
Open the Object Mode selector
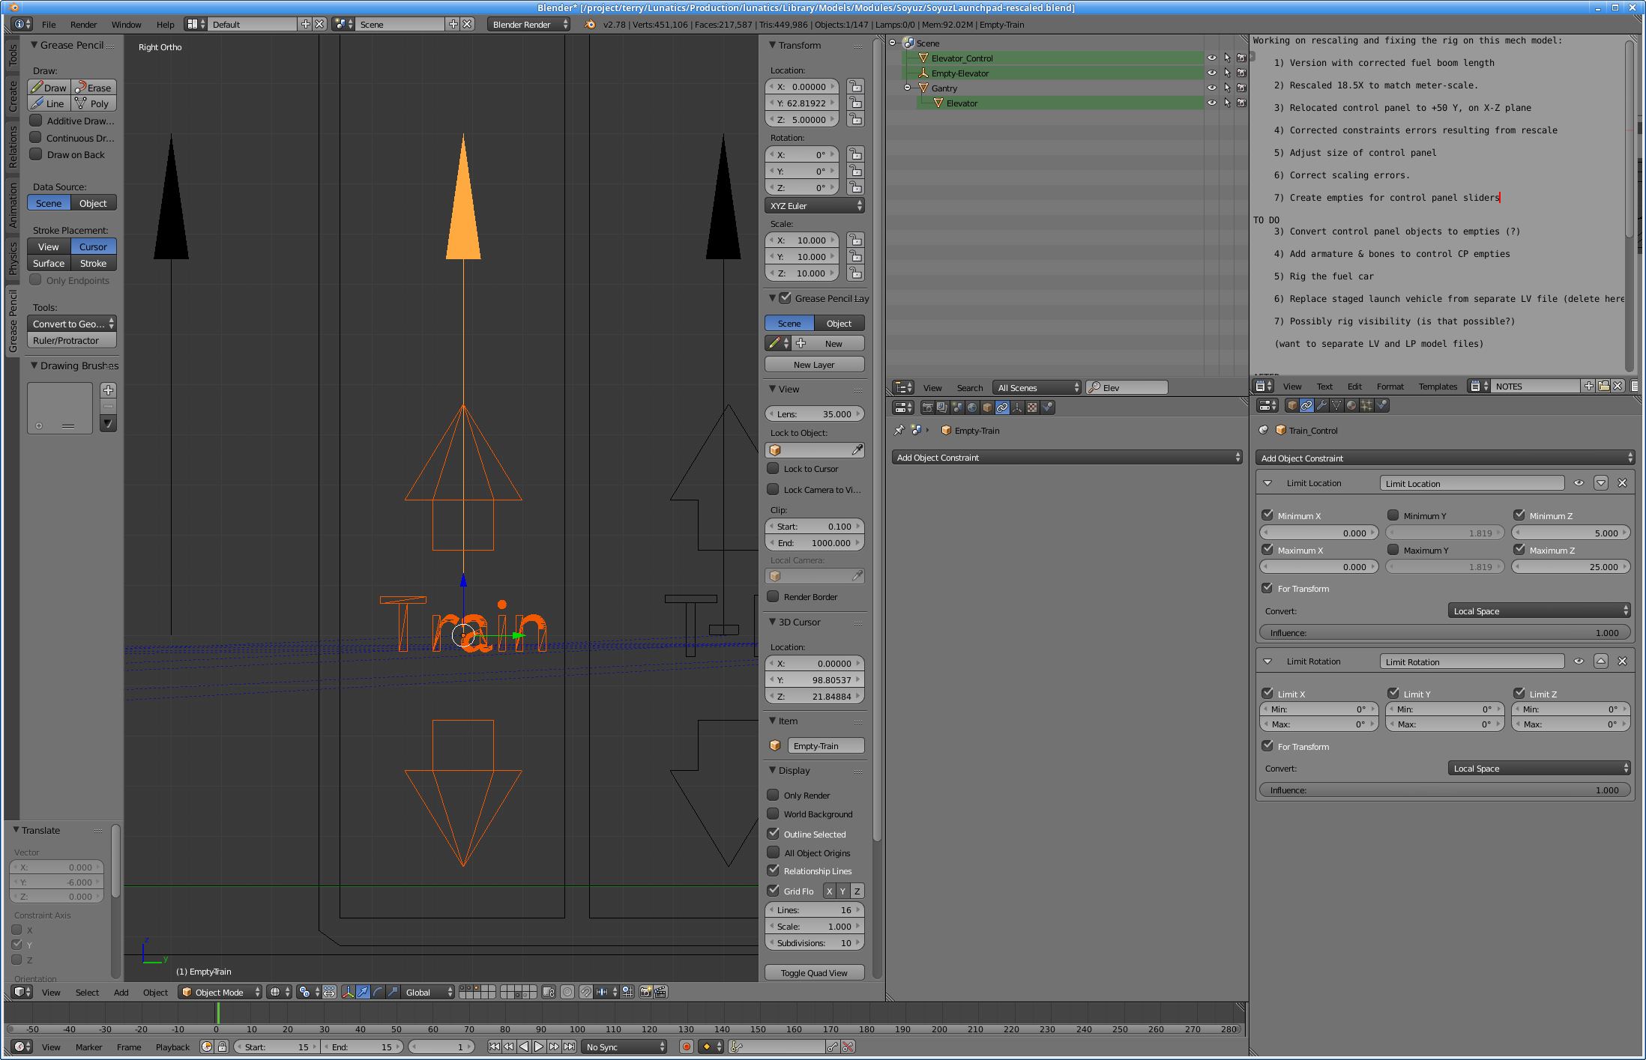tap(220, 992)
